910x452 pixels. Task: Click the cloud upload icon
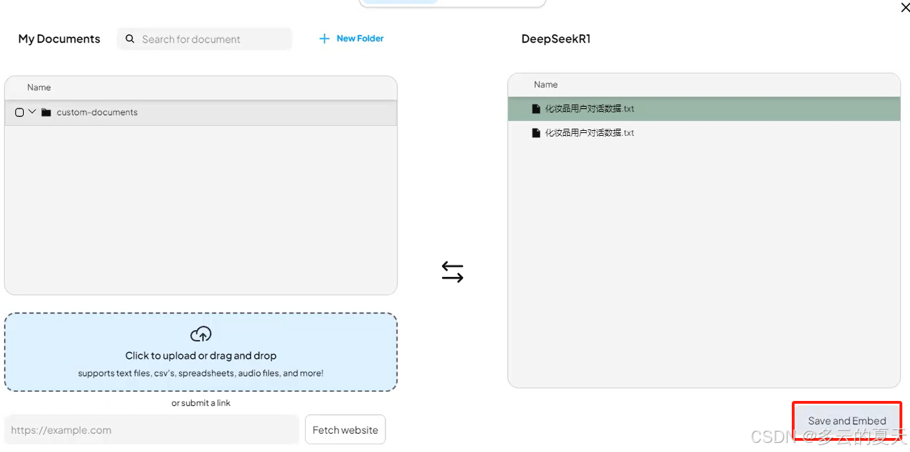[x=201, y=334]
